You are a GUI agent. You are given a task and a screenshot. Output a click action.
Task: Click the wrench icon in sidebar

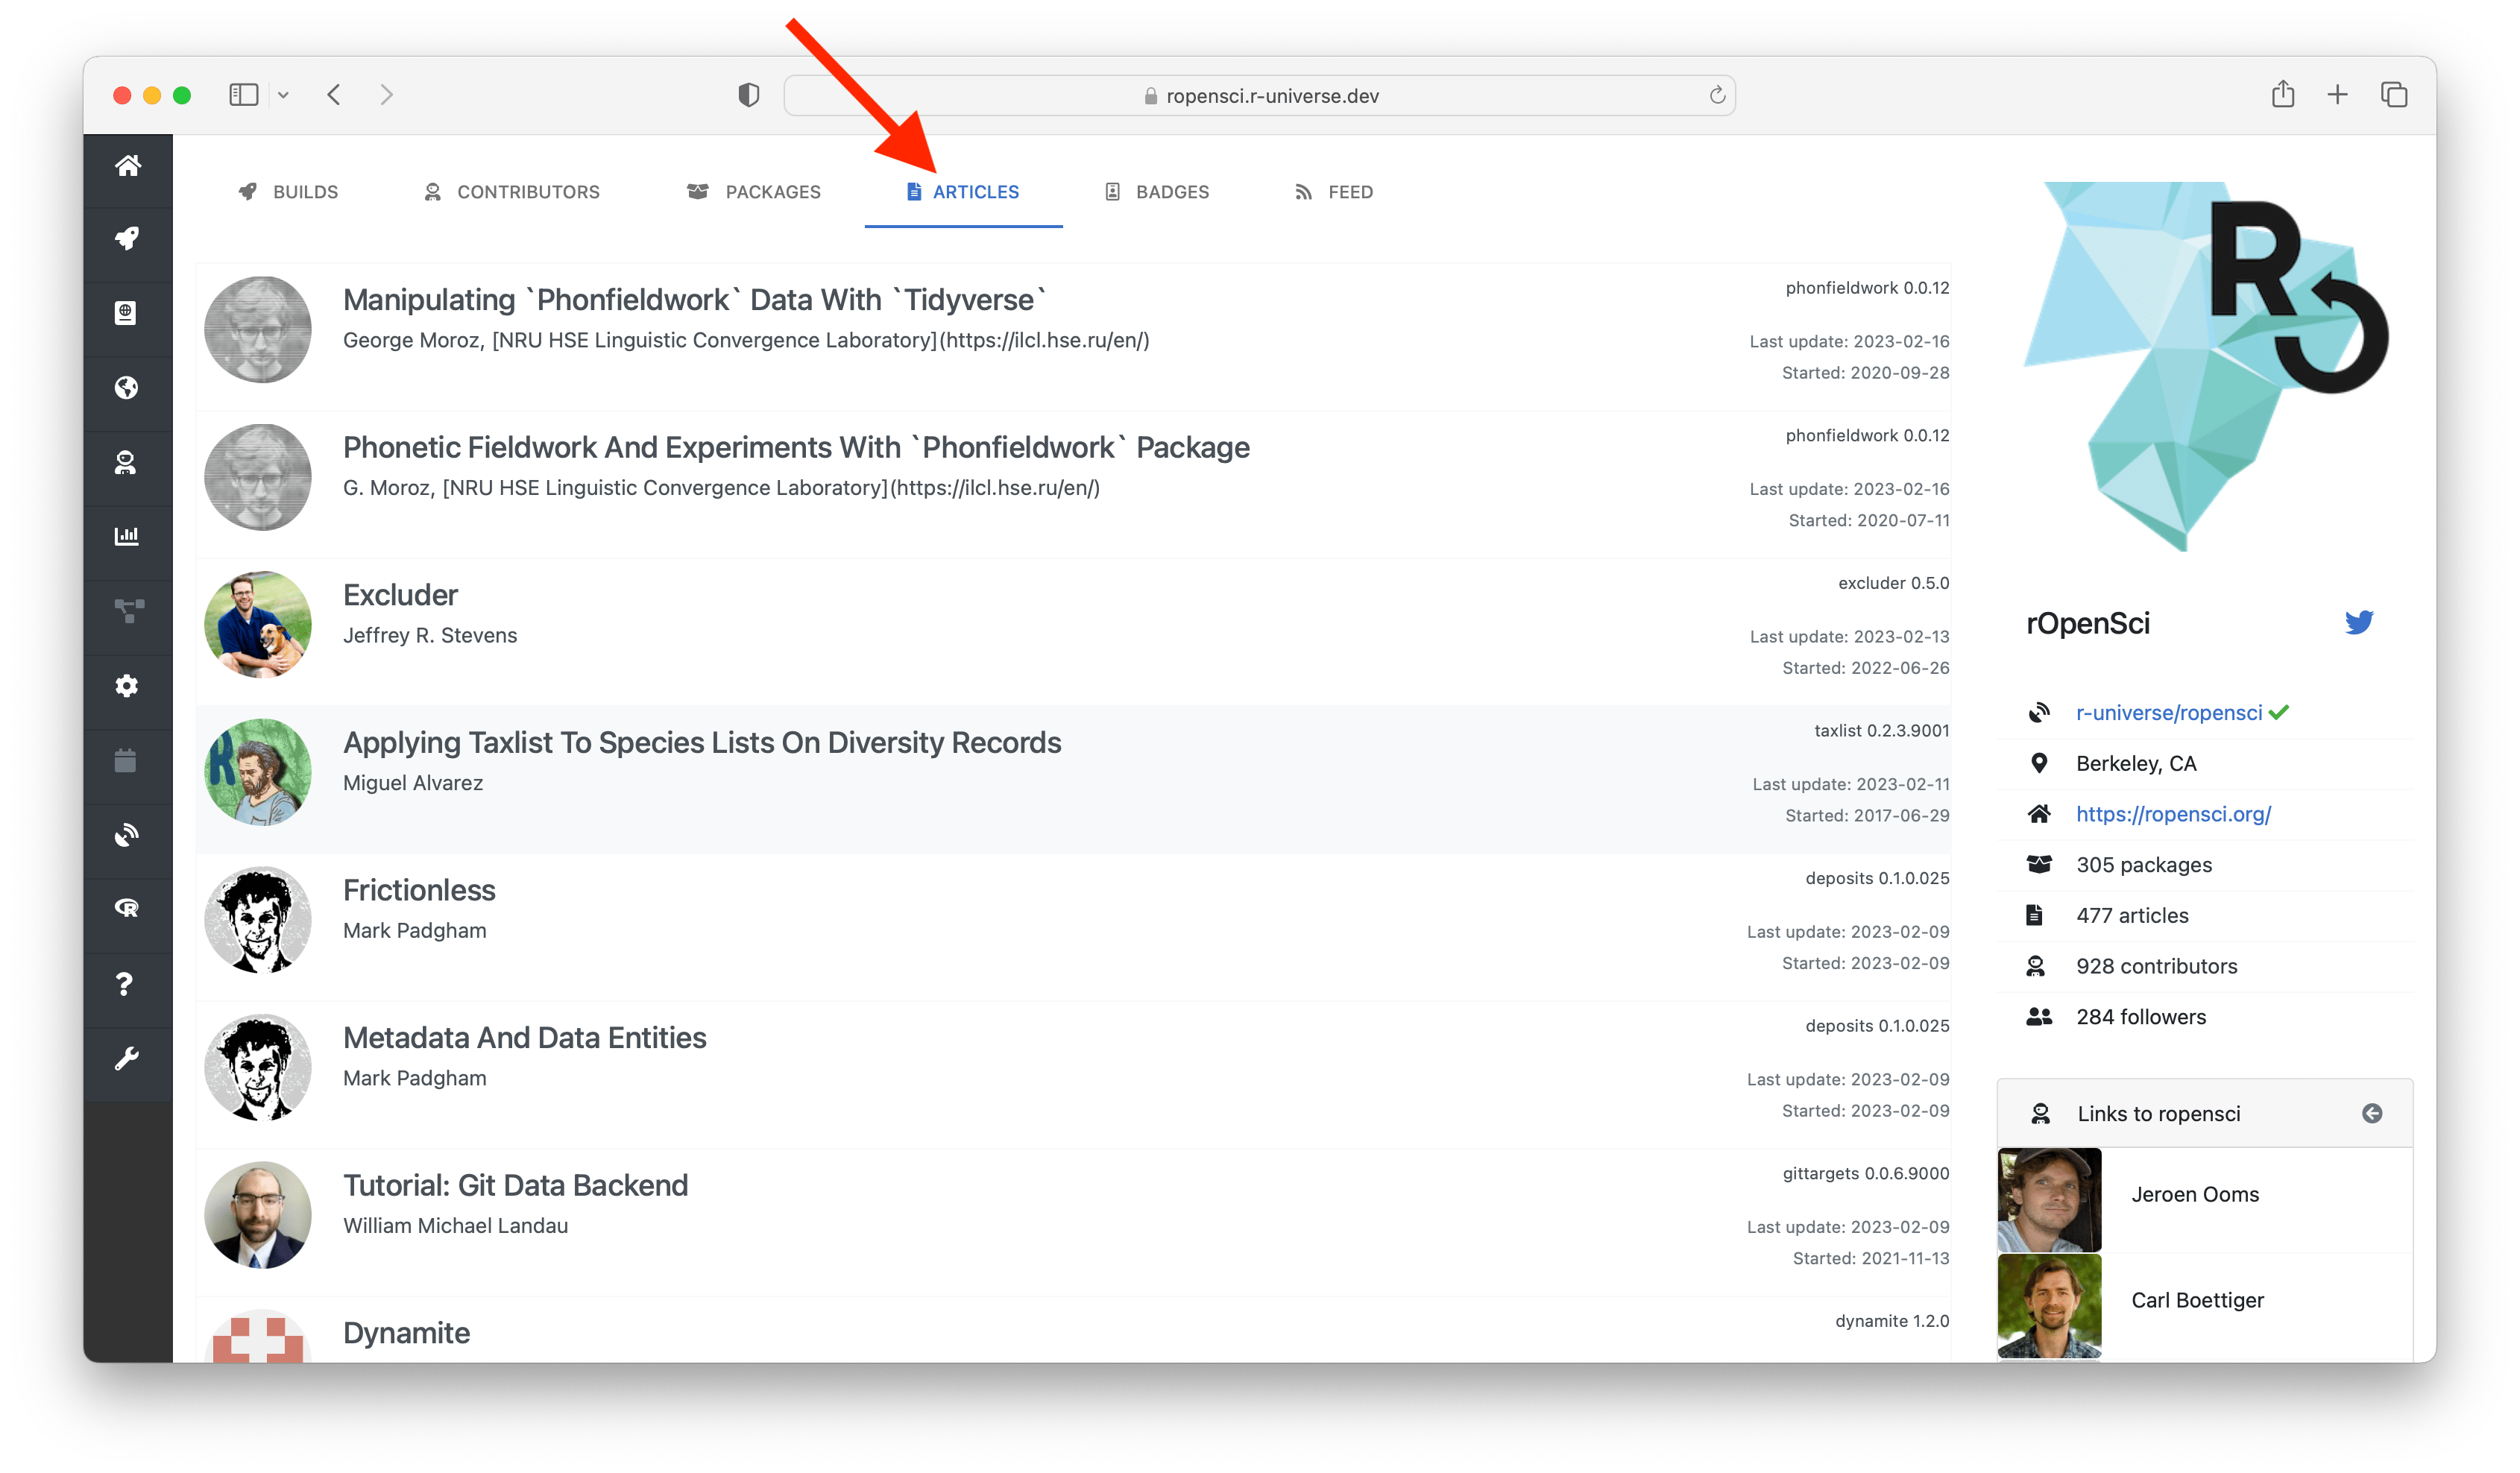[x=127, y=1058]
